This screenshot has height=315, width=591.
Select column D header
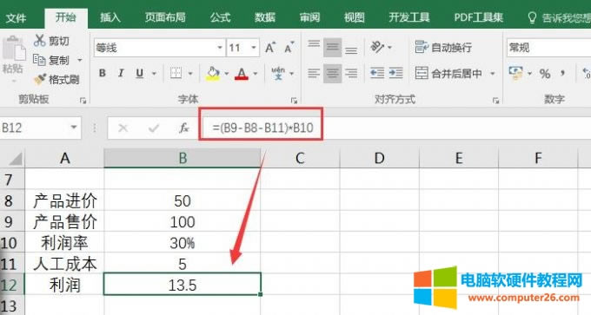click(x=379, y=158)
